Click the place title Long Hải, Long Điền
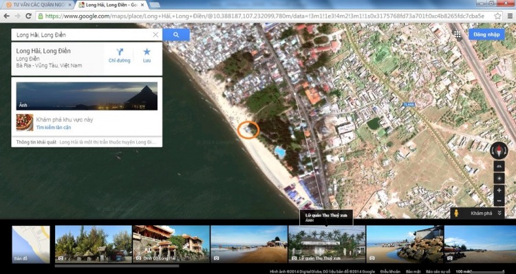This screenshot has height=274, width=516. tap(43, 51)
